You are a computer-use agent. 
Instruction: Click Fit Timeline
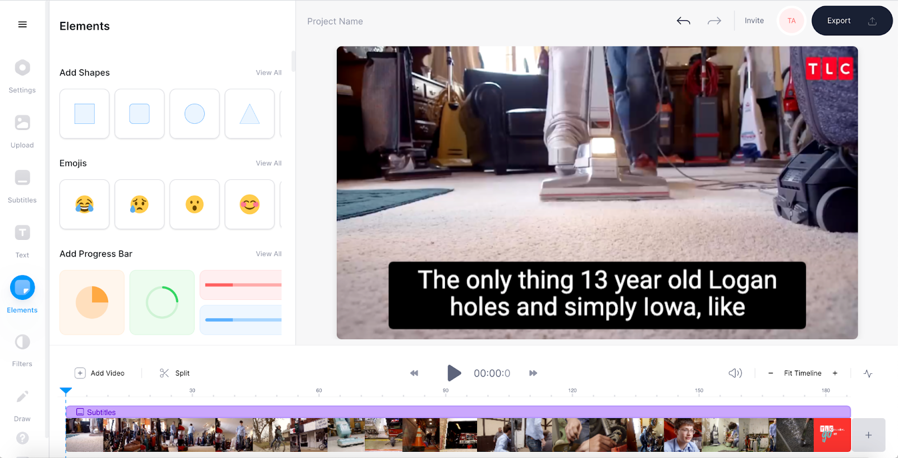click(x=803, y=373)
